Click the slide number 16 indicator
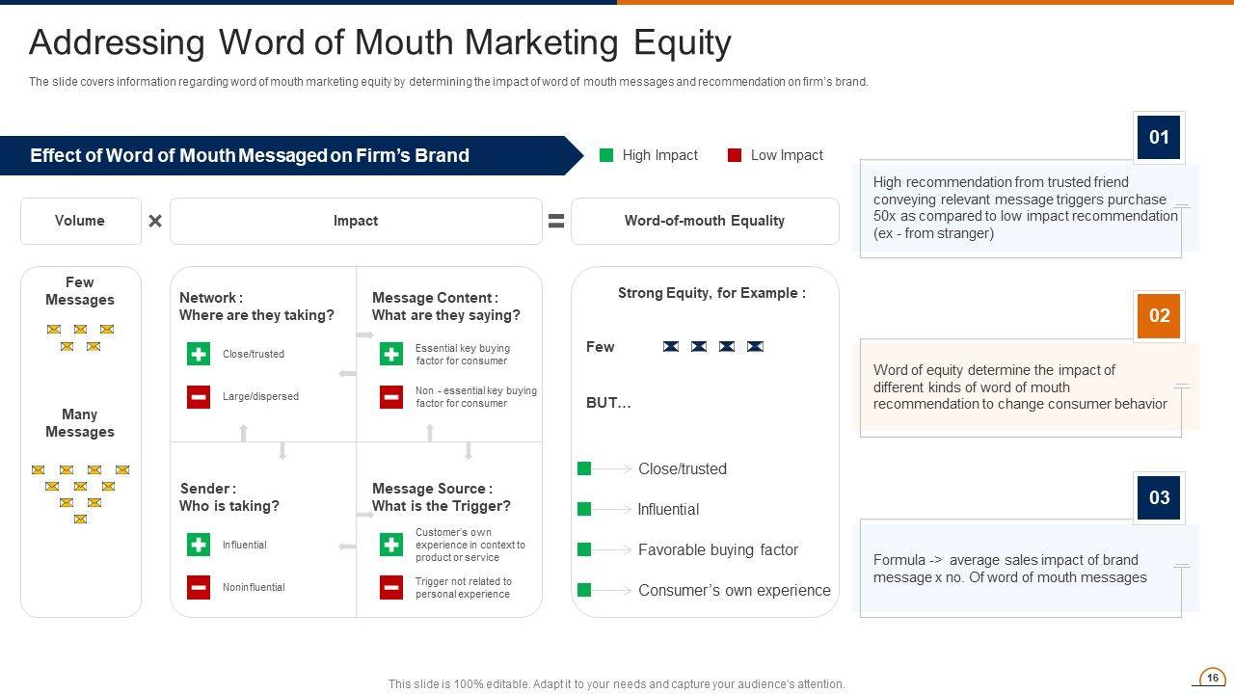Image resolution: width=1234 pixels, height=694 pixels. coord(1212,678)
